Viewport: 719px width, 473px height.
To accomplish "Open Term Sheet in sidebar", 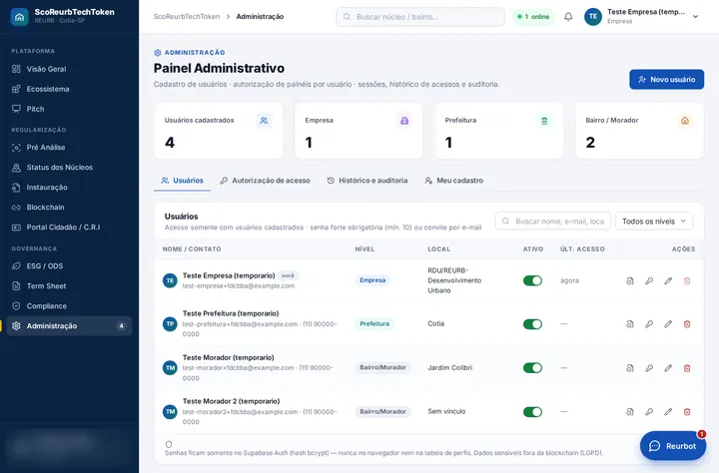I will coord(69,286).
